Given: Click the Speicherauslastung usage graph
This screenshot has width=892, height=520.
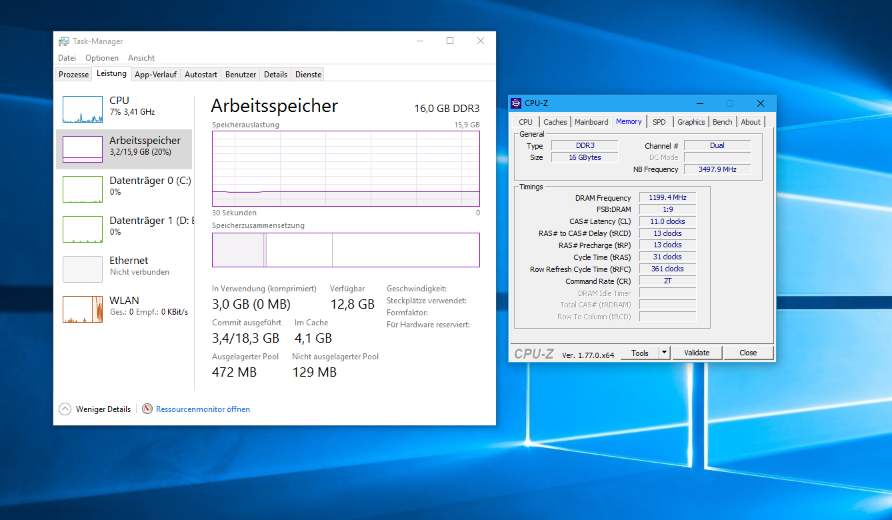Looking at the screenshot, I should pos(346,169).
